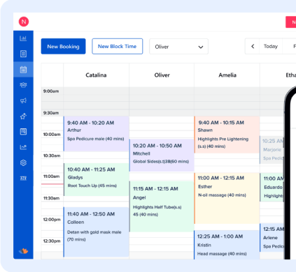The width and height of the screenshot is (296, 272).
Task: Expand the Oliver staff dropdown
Action: 178,47
